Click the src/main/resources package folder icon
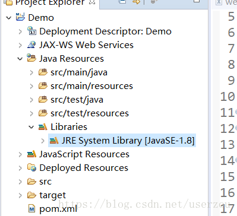237x216 pixels. coord(43,85)
